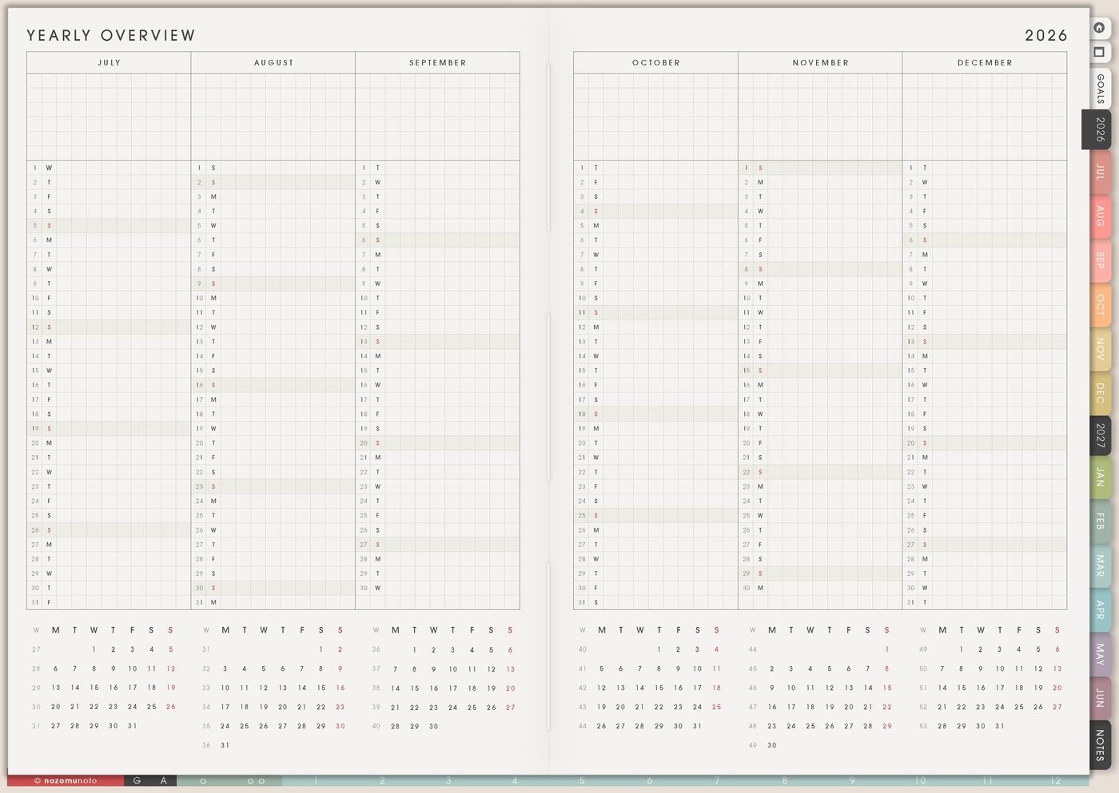The width and height of the screenshot is (1119, 793).
Task: Click the YEARLY OVERVIEW page title
Action: coord(111,35)
